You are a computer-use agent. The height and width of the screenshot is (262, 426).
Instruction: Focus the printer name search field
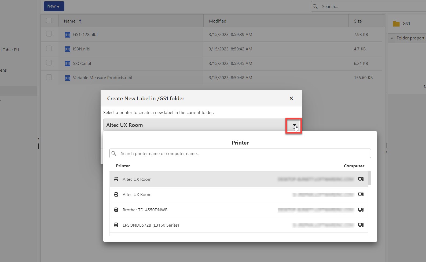244,153
